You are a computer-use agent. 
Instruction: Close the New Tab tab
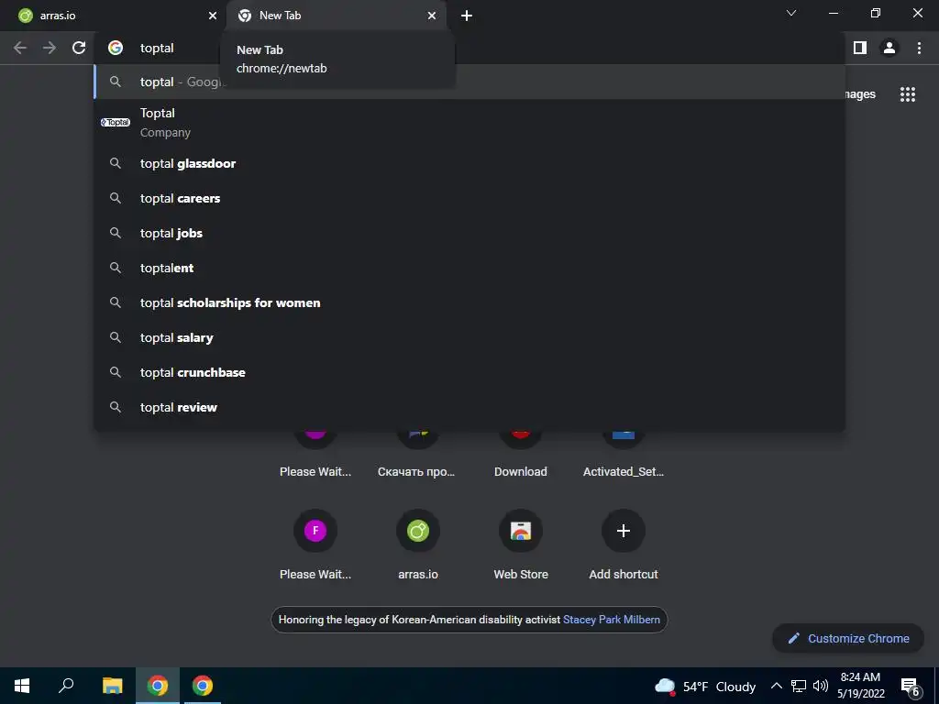tap(432, 16)
